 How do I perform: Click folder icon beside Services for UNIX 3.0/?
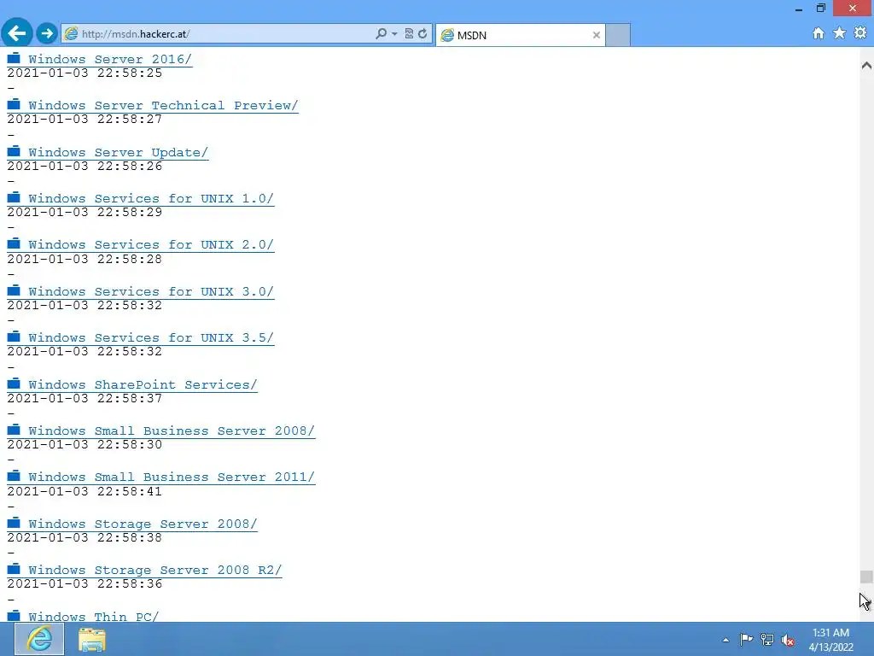pyautogui.click(x=14, y=290)
